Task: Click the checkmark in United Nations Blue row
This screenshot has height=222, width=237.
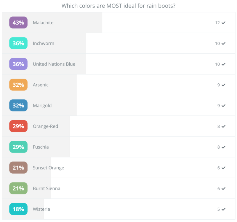Action: click(223, 64)
